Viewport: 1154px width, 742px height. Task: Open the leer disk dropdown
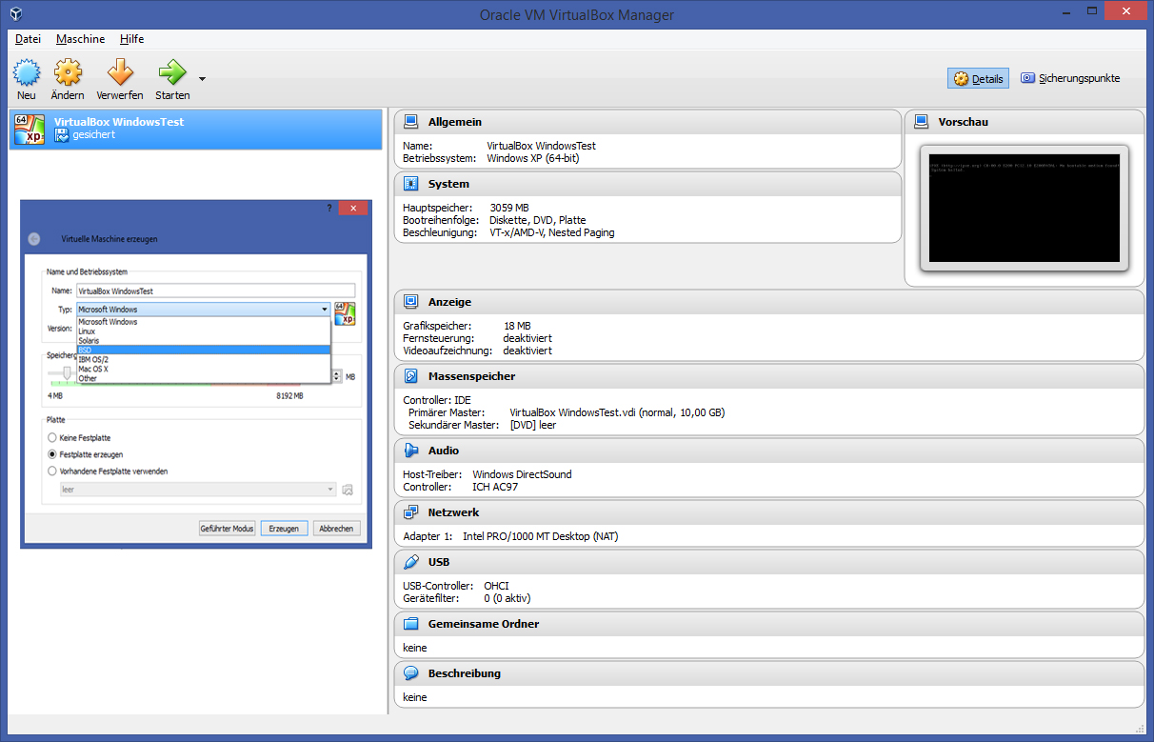[x=197, y=490]
